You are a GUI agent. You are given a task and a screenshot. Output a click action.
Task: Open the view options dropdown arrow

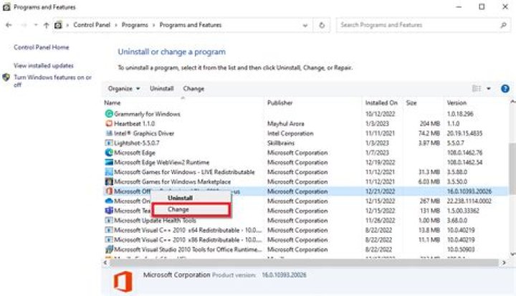point(489,88)
